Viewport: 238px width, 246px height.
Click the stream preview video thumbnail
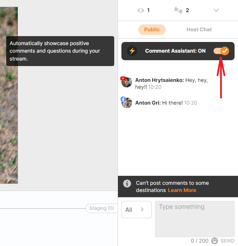point(9,95)
